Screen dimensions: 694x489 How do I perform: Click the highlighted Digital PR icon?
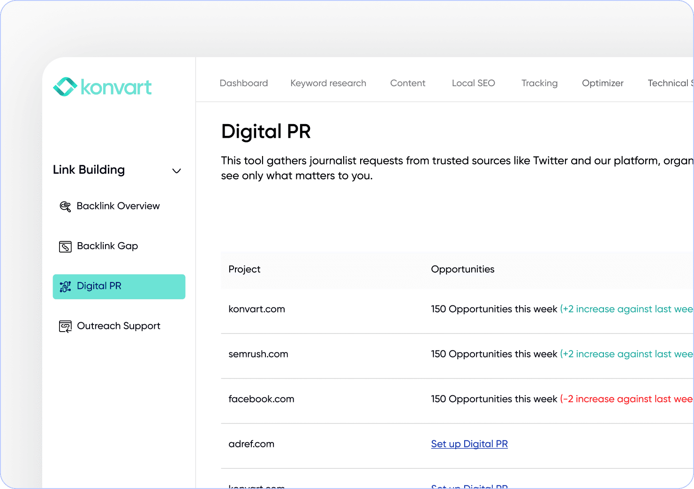tap(65, 286)
